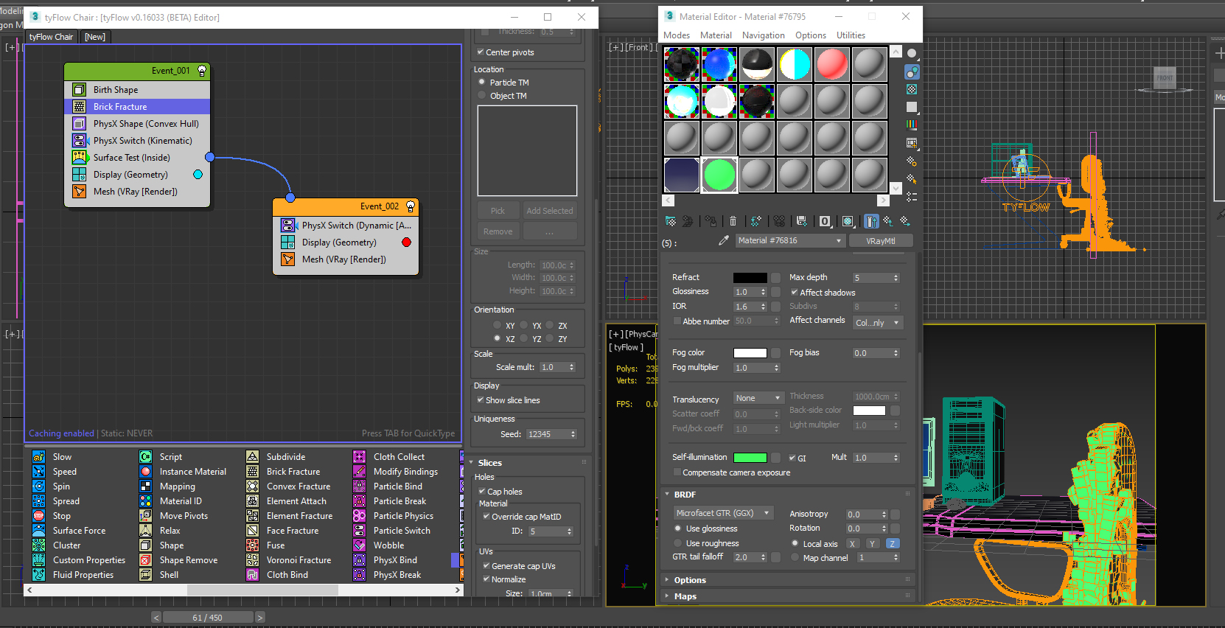Open Navigation menu in Material Editor
This screenshot has width=1225, height=628.
pos(764,35)
